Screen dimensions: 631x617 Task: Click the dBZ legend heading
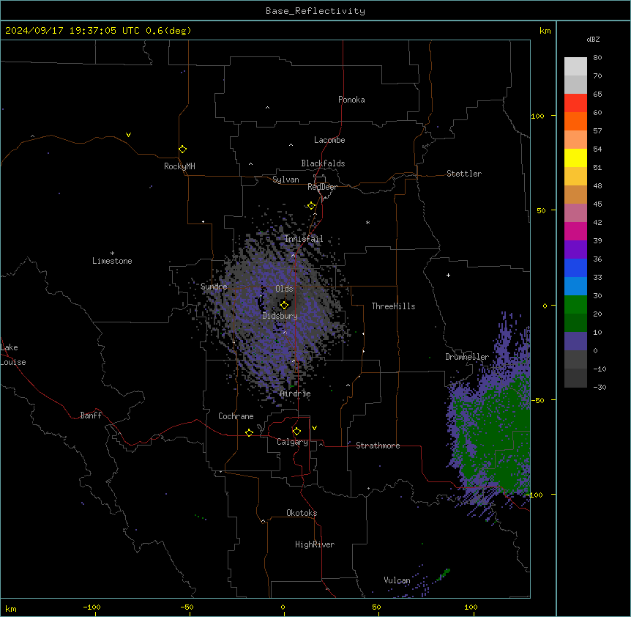593,39
